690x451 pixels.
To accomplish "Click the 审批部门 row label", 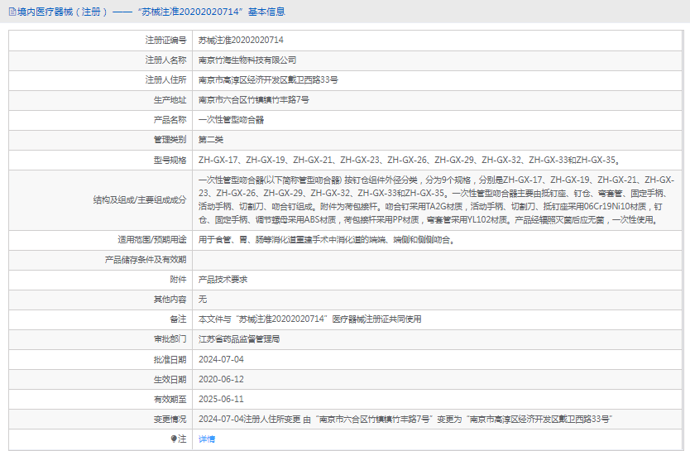I will pos(170,338).
